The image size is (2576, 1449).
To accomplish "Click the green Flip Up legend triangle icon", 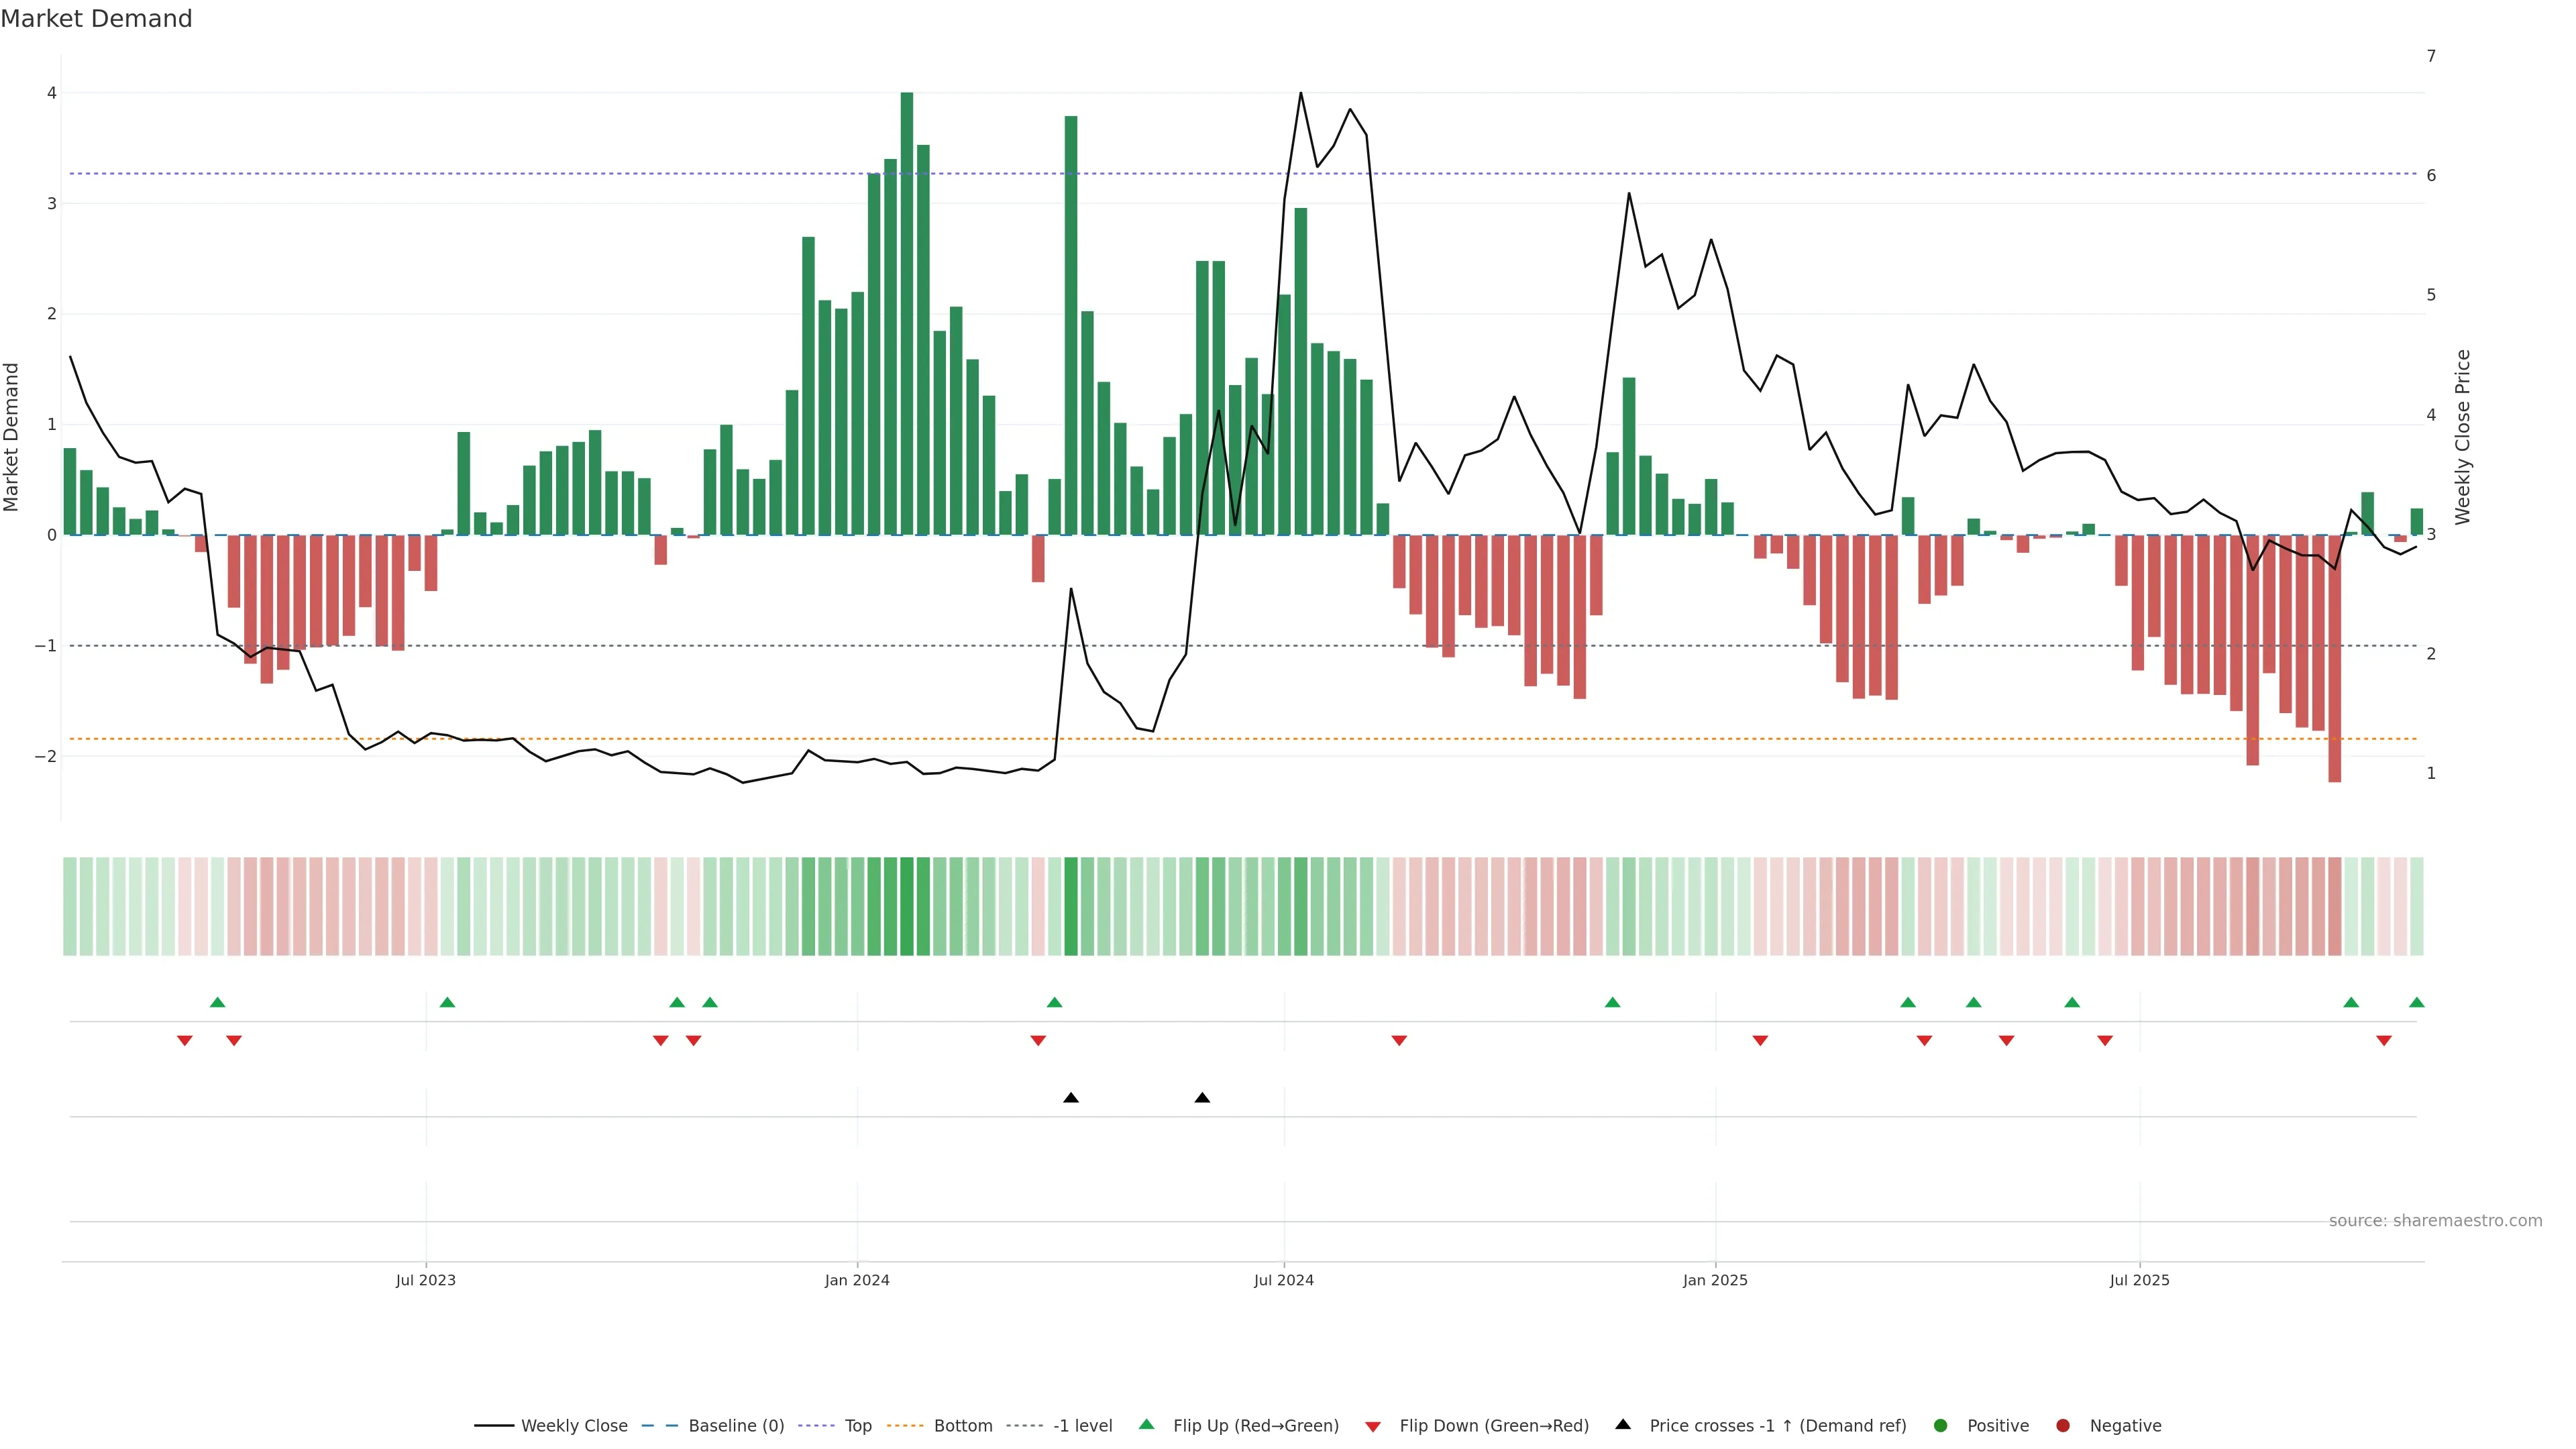I will coord(1147,1425).
